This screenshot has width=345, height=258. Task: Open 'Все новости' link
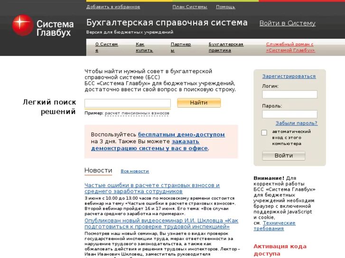click(135, 171)
